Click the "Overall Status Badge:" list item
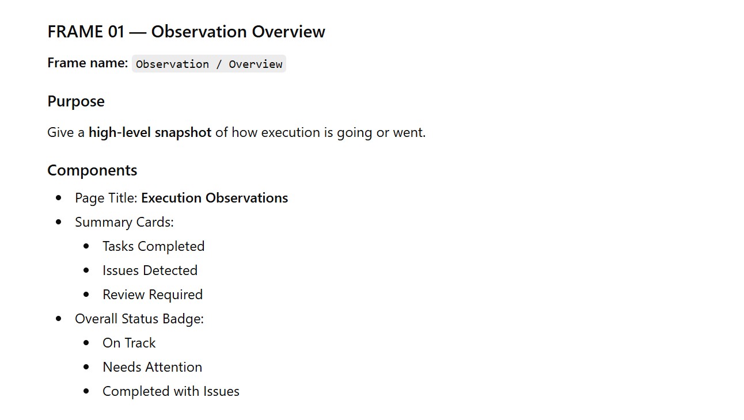This screenshot has width=744, height=420. click(139, 319)
